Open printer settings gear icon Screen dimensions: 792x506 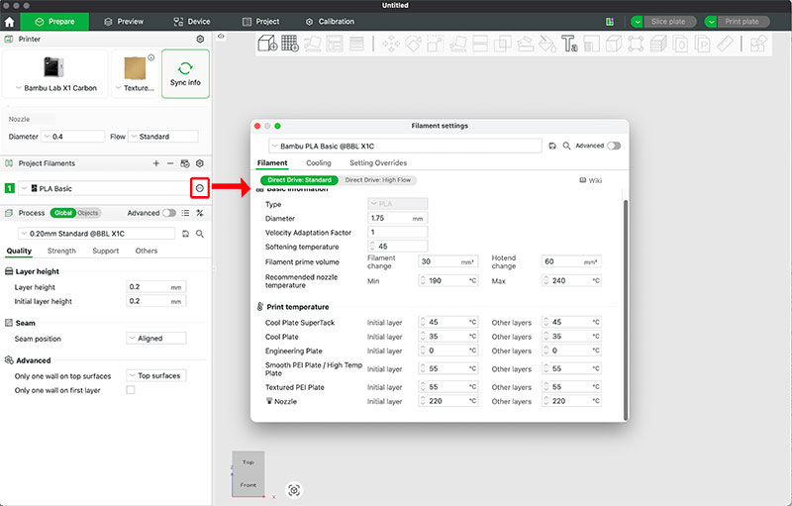(200, 39)
